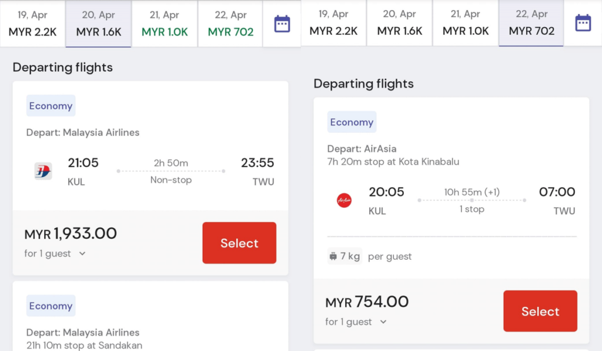
Task: Switch to 21 Apr tab with green MYR 1.0K
Action: [165, 24]
